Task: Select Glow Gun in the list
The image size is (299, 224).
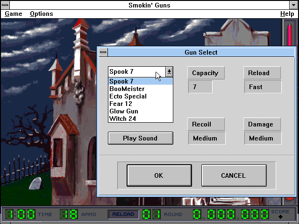Action: 141,111
